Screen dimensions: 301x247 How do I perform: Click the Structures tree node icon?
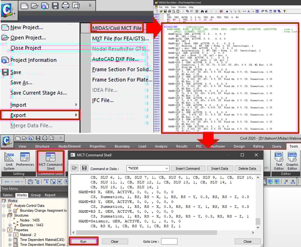coord(10,215)
